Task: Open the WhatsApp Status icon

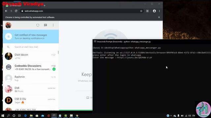Action: 38,25
